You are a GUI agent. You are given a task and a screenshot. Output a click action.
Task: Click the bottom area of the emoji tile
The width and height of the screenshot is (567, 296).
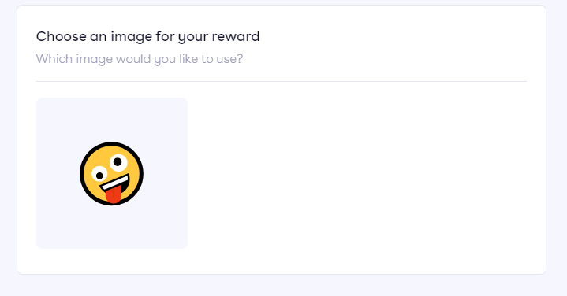coord(112,228)
